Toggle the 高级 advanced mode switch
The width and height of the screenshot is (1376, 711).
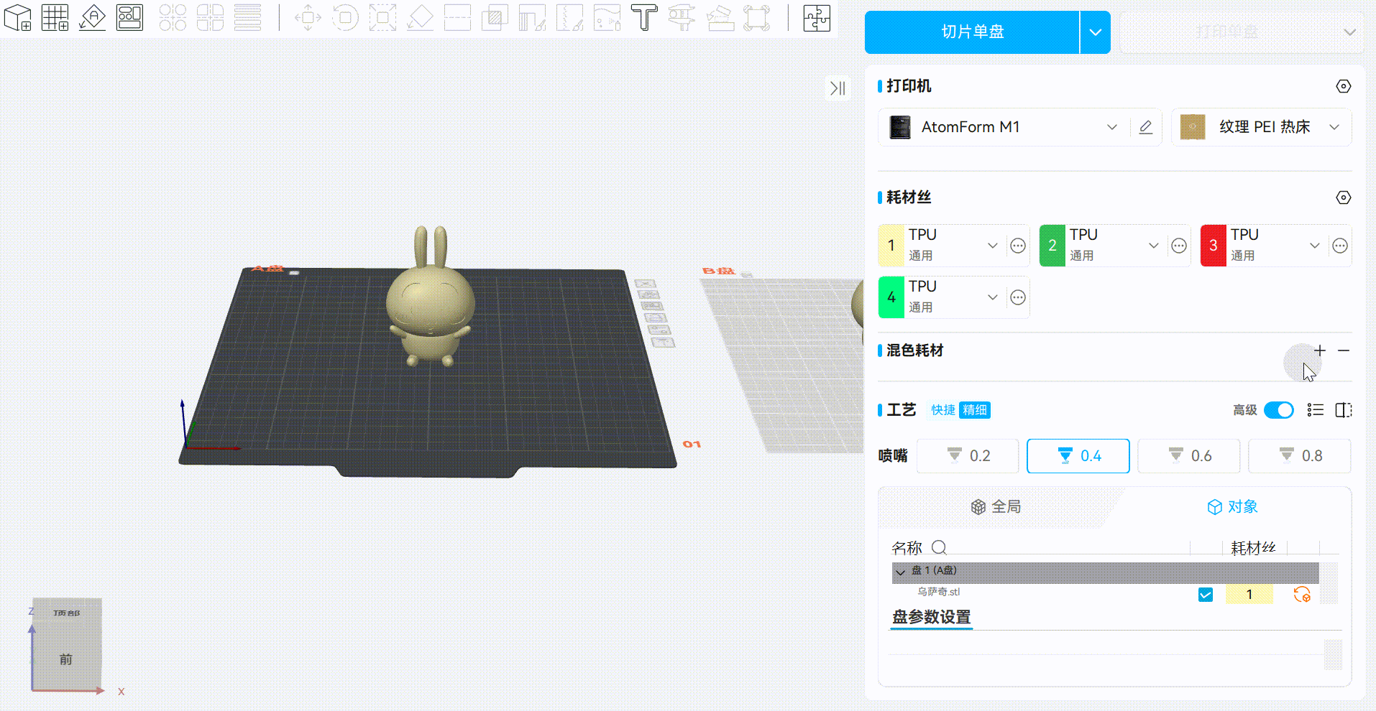[1279, 410]
